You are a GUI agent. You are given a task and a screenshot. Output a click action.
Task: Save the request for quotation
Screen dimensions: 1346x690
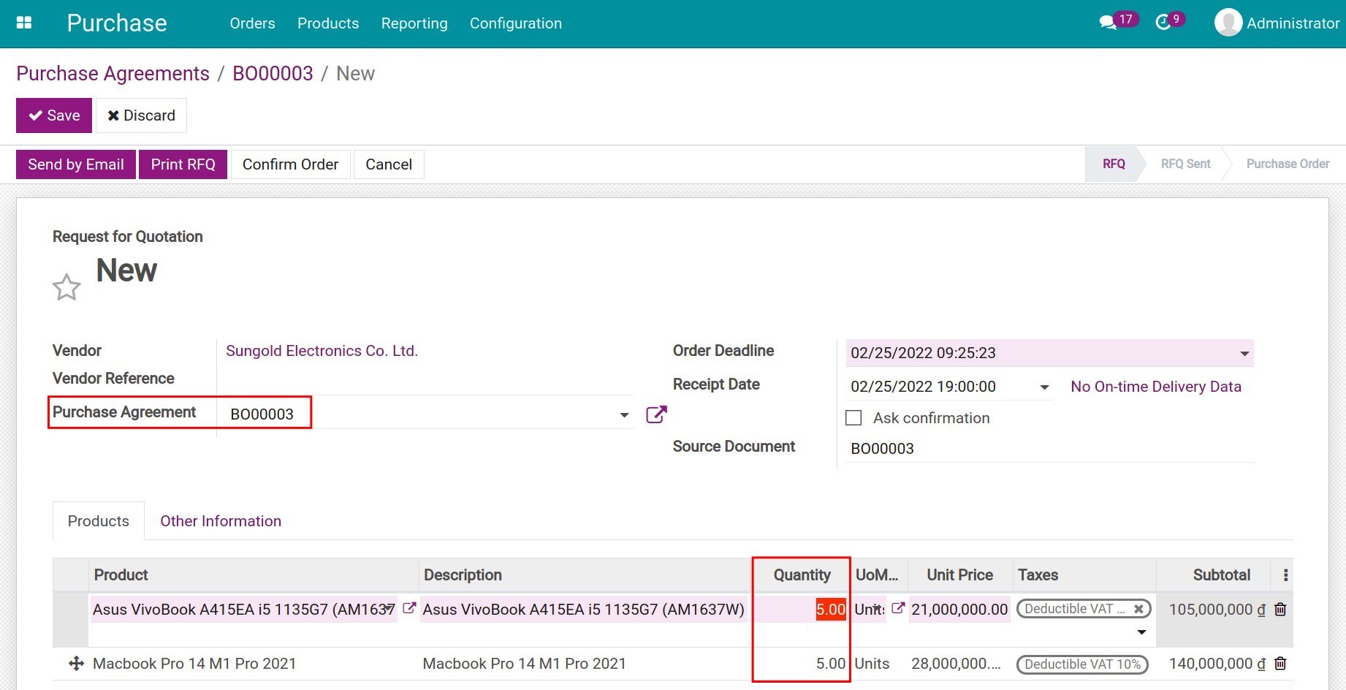click(53, 115)
